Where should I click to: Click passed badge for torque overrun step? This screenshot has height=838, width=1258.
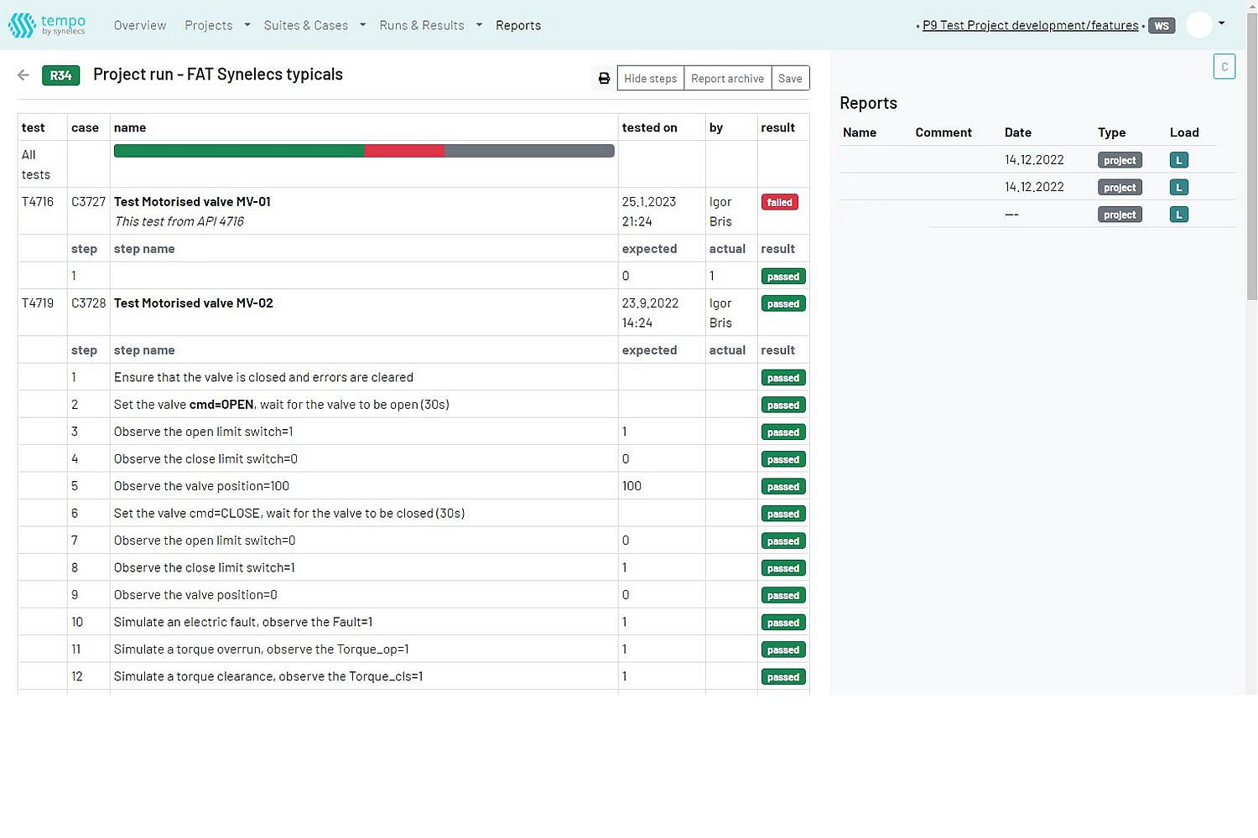(x=783, y=649)
